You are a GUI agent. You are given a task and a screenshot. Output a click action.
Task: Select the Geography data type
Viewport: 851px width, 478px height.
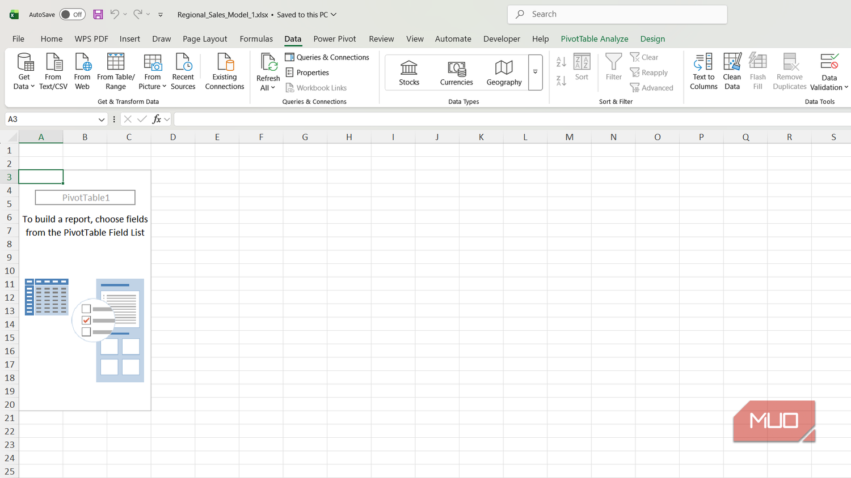point(504,72)
